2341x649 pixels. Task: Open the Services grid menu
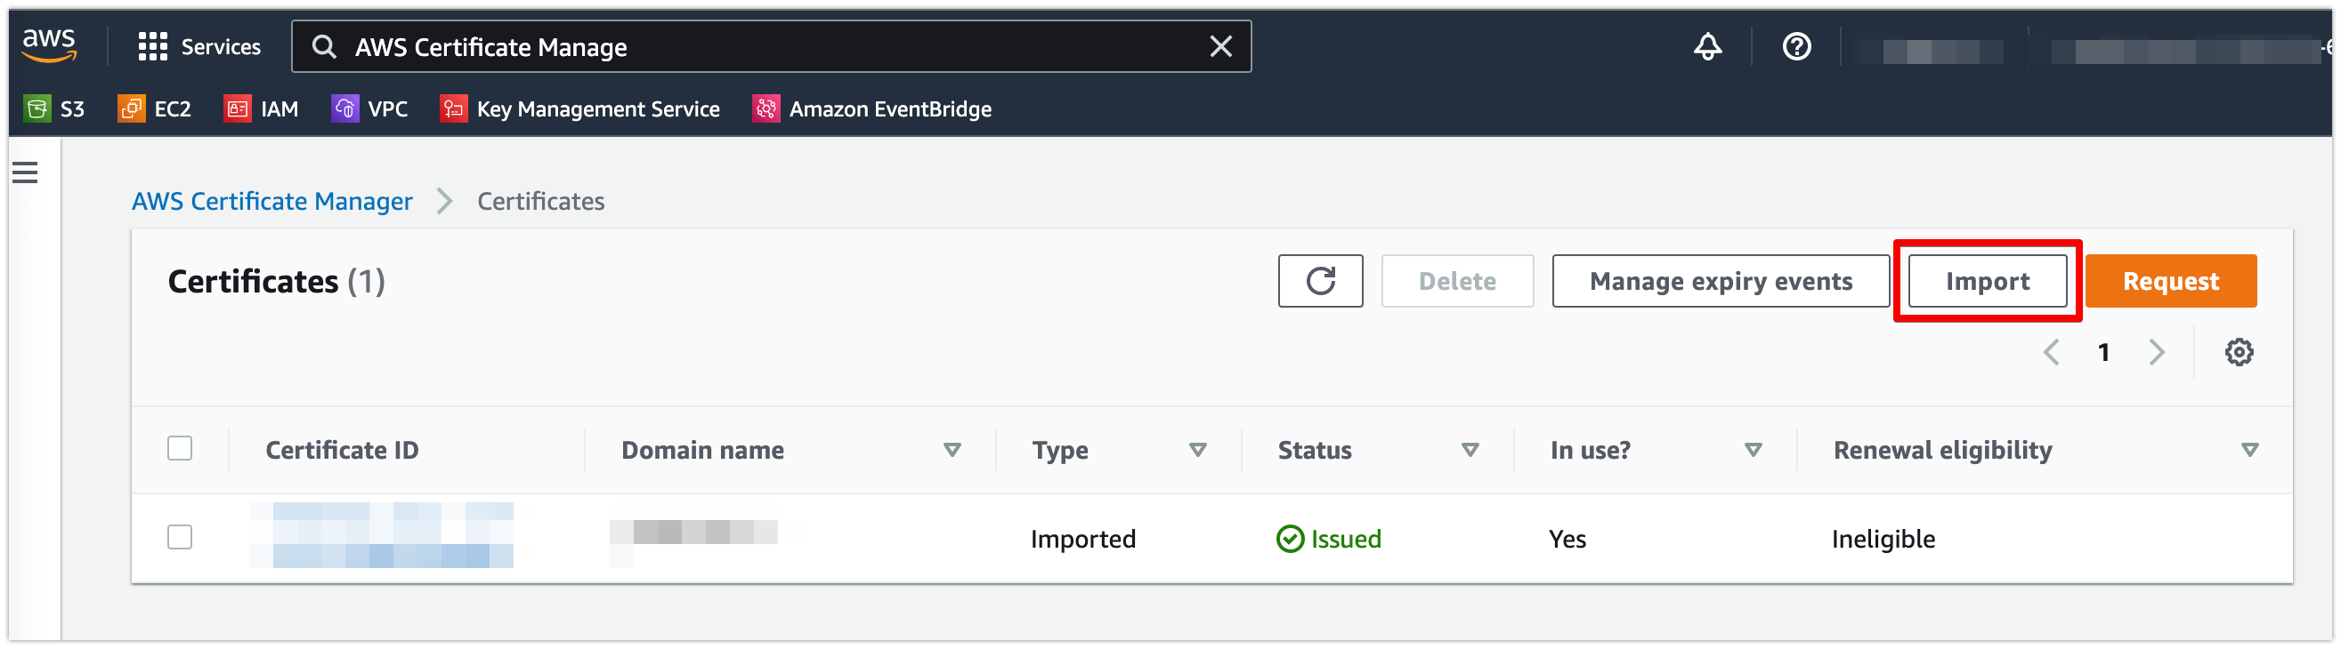[x=153, y=46]
